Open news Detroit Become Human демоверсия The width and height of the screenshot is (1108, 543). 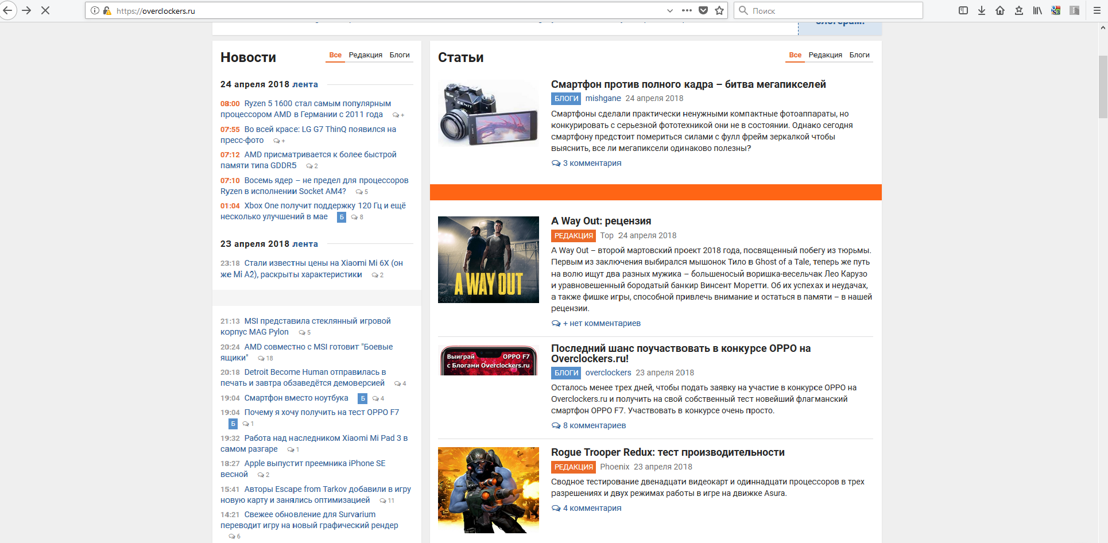tap(303, 378)
